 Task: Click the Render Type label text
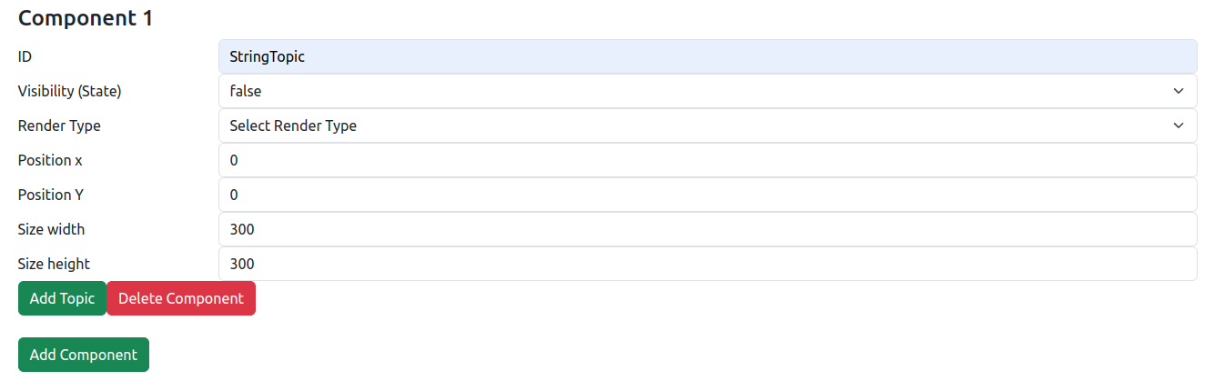pos(59,125)
